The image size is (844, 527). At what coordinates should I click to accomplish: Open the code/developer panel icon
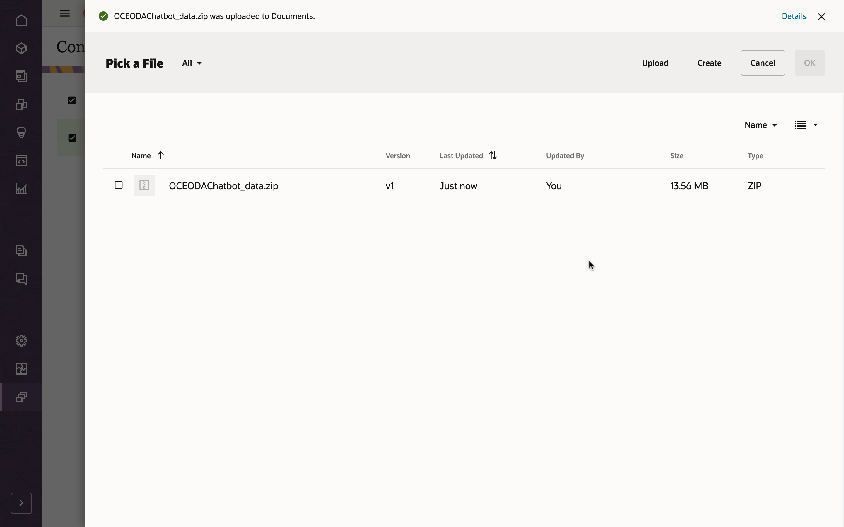coord(21,161)
